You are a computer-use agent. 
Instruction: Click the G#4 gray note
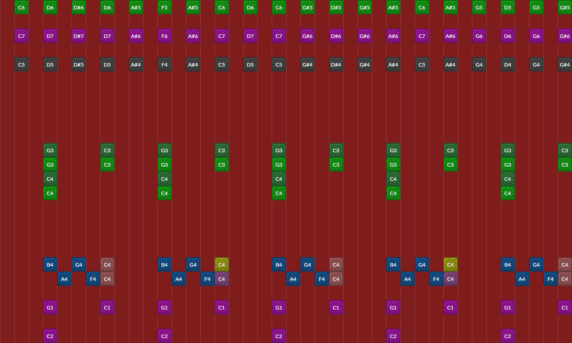(x=307, y=64)
